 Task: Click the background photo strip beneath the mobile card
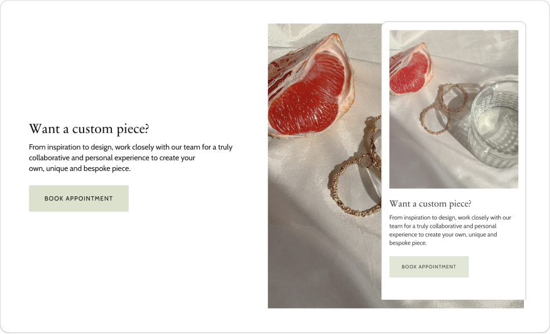point(453,304)
